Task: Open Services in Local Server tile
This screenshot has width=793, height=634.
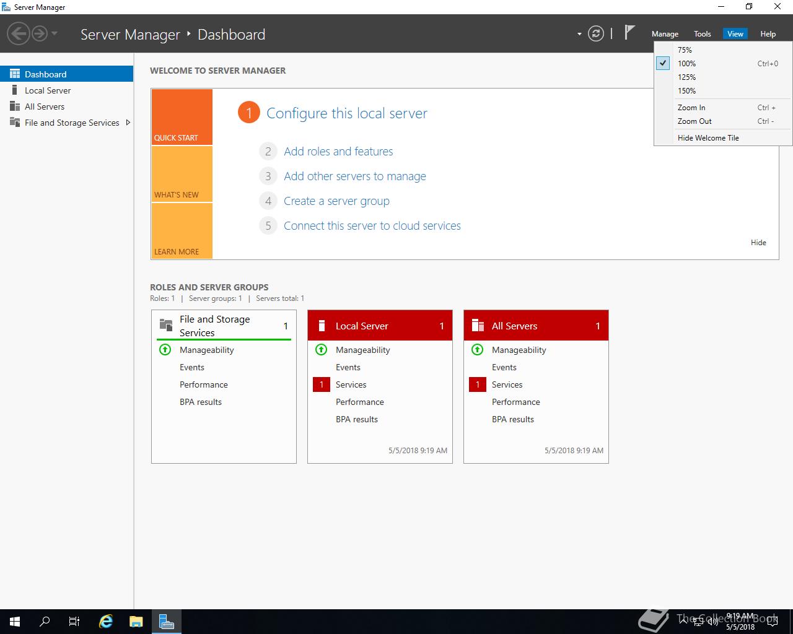Action: (351, 385)
